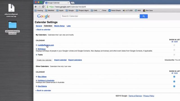The width and height of the screenshot is (180, 101).
Task: Click the green padlock in address bar
Action: point(48,7)
